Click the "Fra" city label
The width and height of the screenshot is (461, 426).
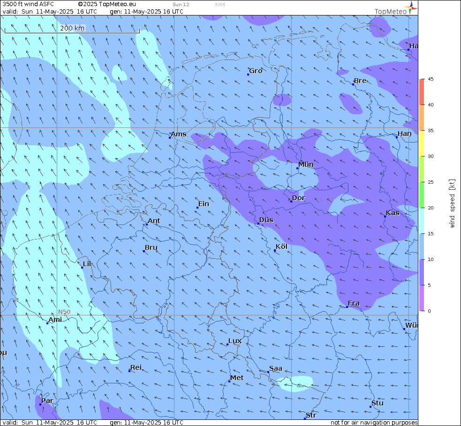tap(354, 303)
